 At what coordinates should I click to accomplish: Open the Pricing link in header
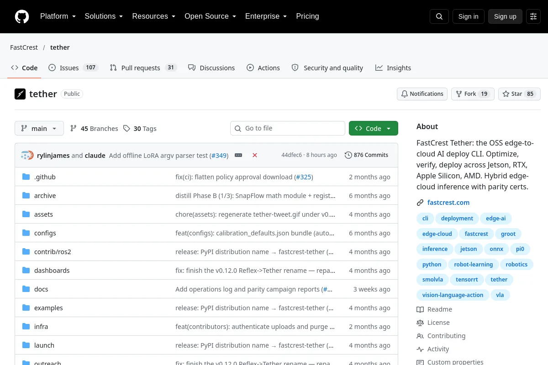click(308, 16)
